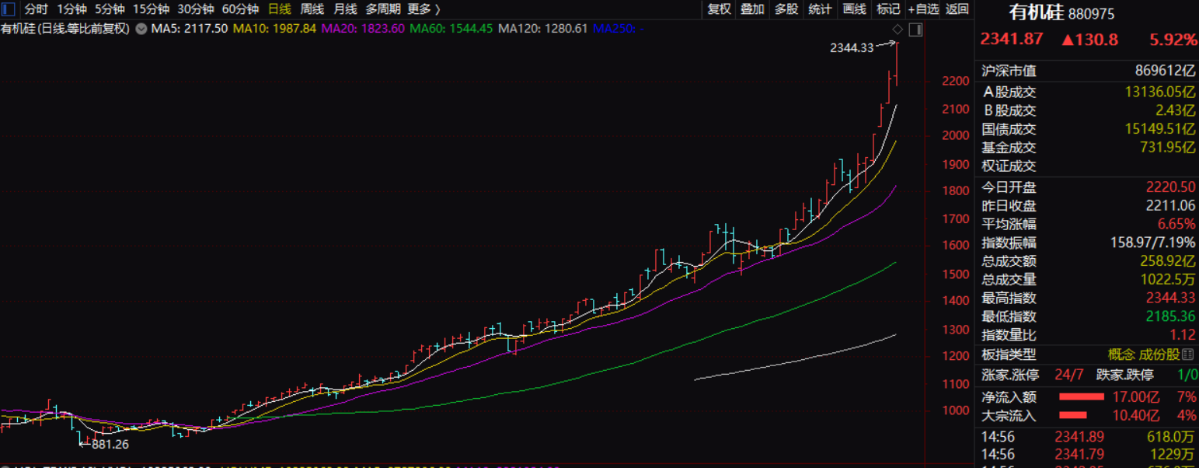Click the 指数量比 value 1.12
The height and width of the screenshot is (468, 1199).
[1183, 336]
